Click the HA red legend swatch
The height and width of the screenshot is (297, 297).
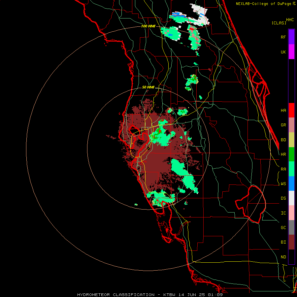coord(291,110)
